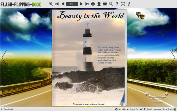Flip forward with the right side arrow
Screen dimensions: 177x111
[173, 58]
